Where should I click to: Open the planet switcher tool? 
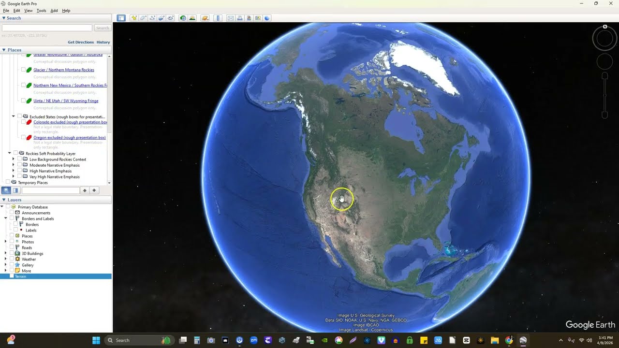[x=205, y=18]
